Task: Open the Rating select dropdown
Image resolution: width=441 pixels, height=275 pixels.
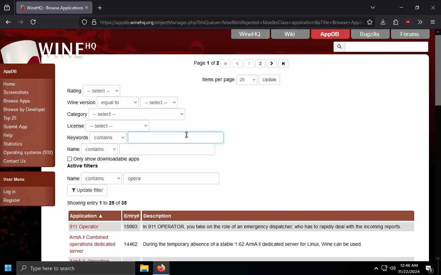Action: point(101,91)
